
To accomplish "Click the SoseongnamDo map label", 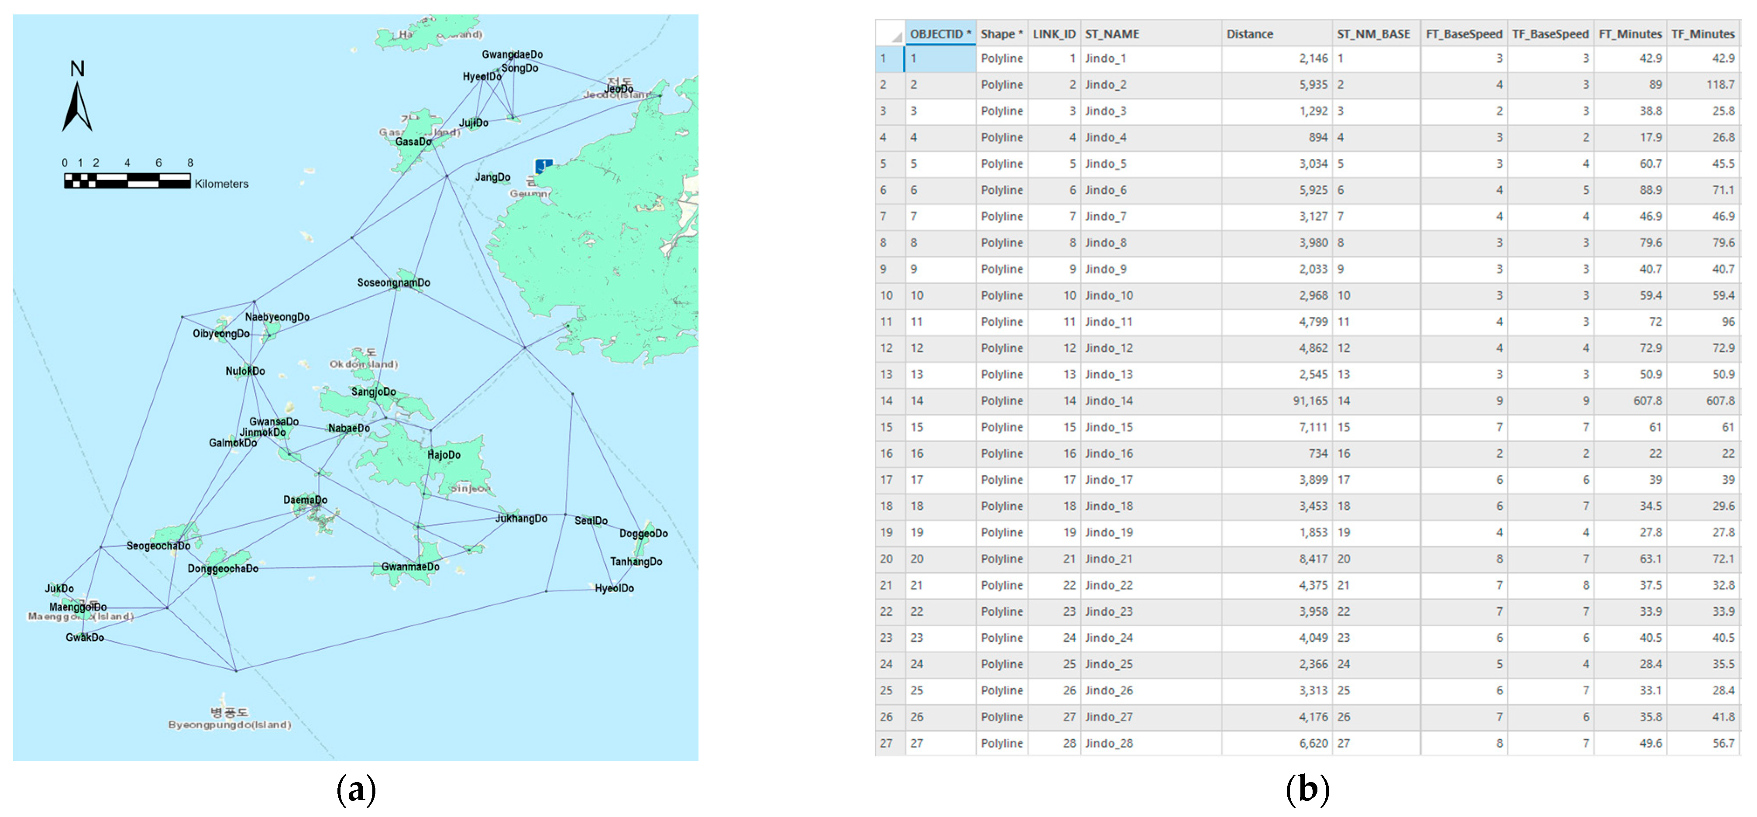I will (394, 282).
